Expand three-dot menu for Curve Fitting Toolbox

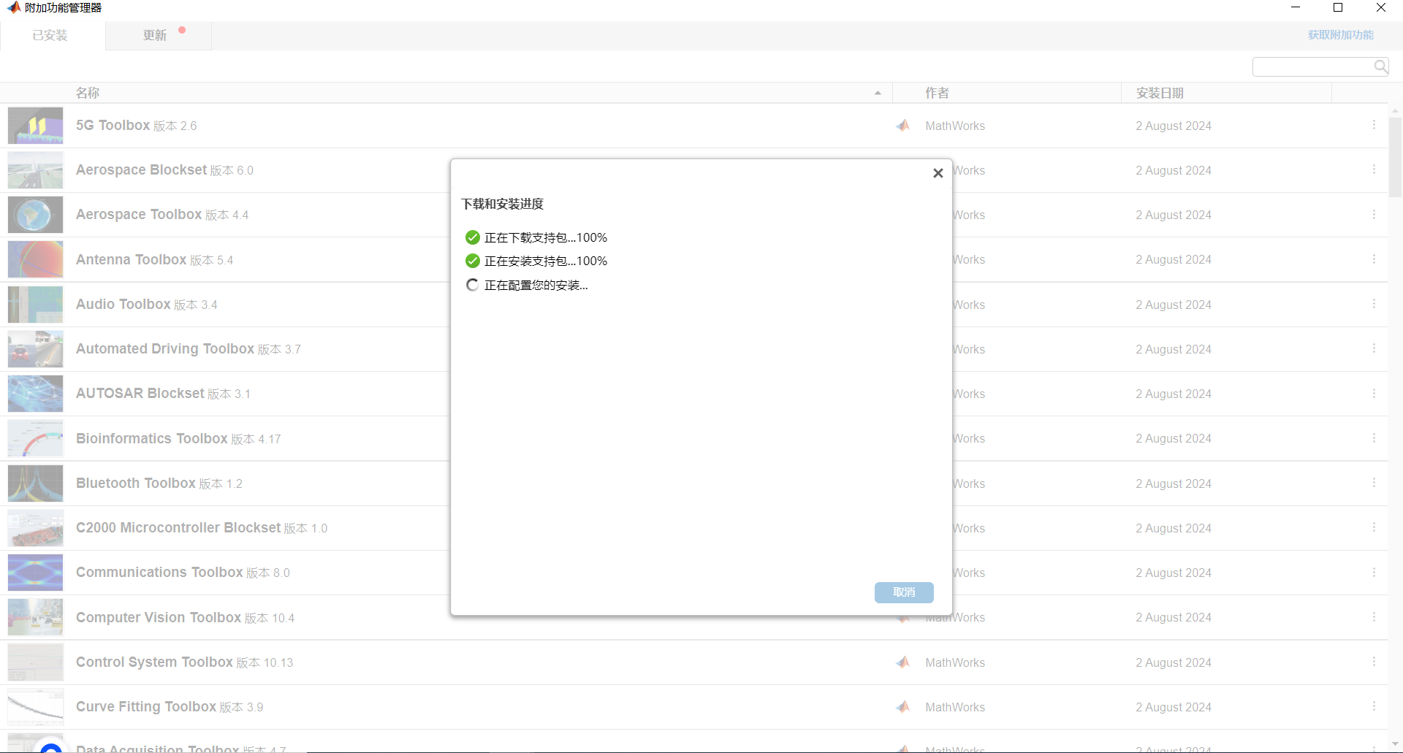tap(1374, 706)
